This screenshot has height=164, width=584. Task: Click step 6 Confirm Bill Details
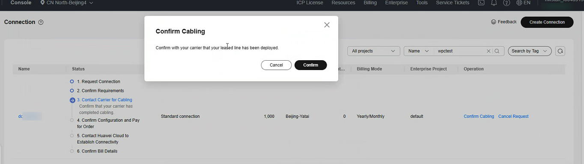pos(97,151)
